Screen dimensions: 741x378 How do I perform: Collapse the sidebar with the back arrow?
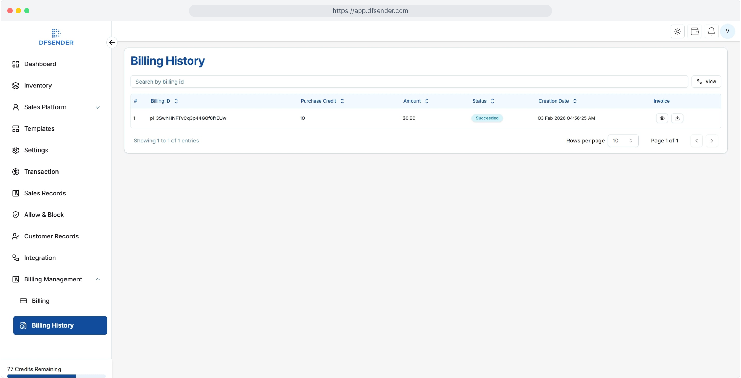pyautogui.click(x=112, y=42)
